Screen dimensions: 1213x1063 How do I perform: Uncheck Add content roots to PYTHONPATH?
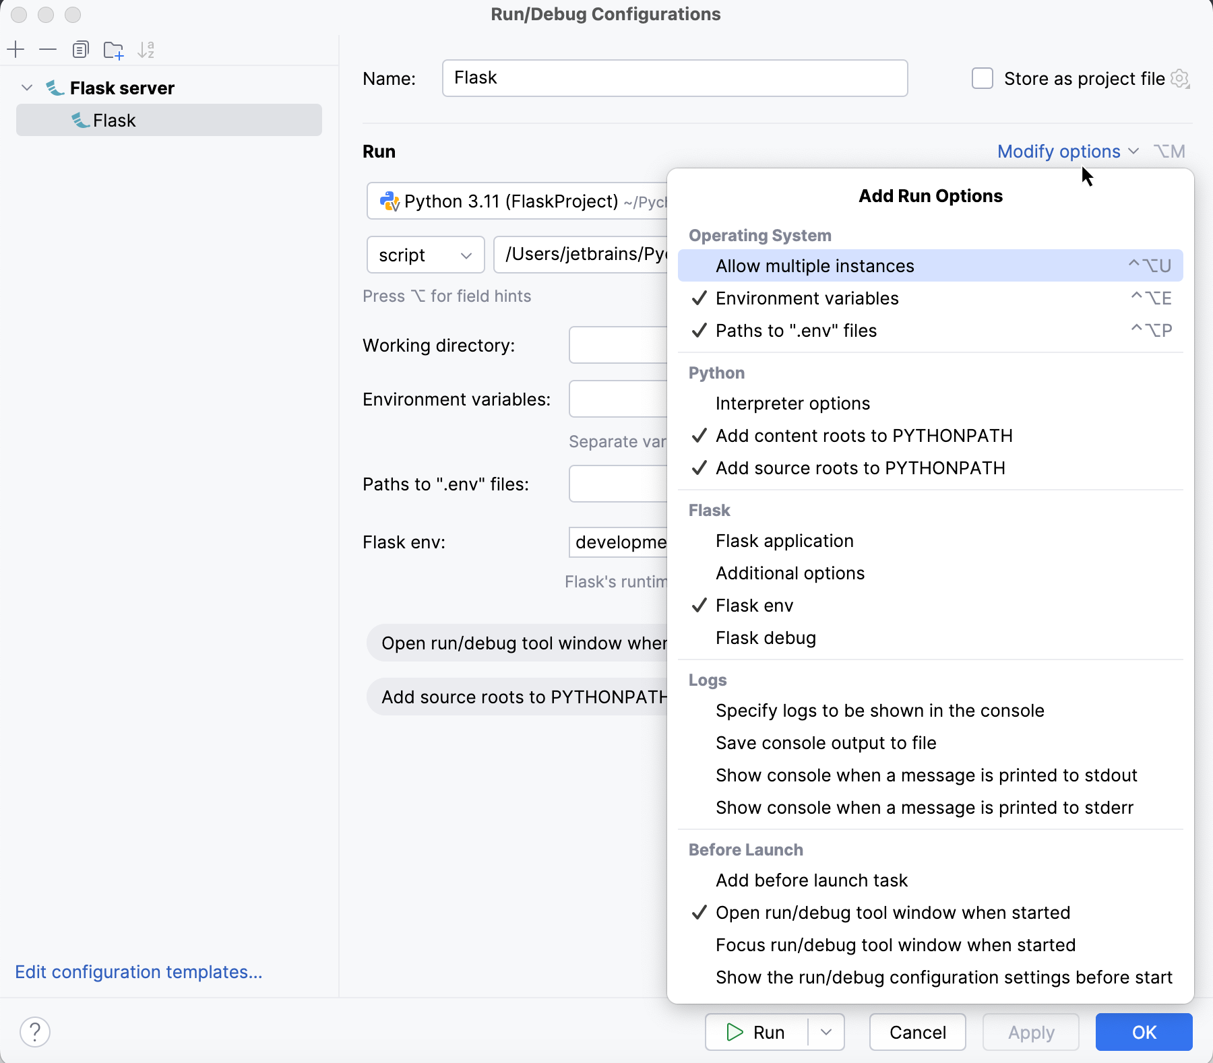[x=864, y=435]
